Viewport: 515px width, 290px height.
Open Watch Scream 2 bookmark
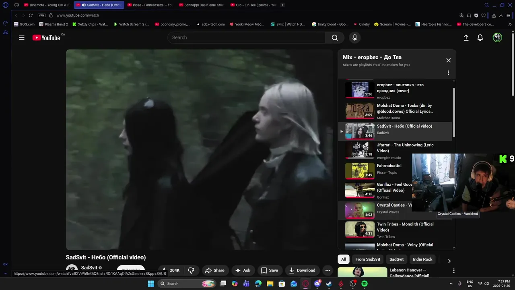coord(131,24)
